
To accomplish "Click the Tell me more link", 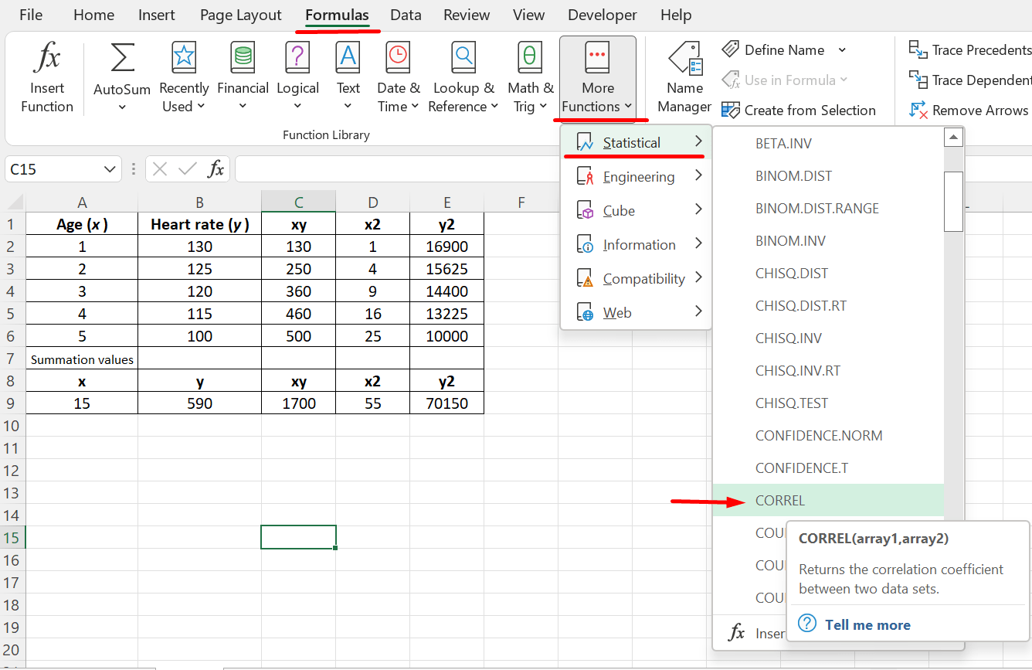I will [867, 624].
